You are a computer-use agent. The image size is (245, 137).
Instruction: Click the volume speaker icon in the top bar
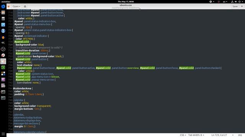236,2
